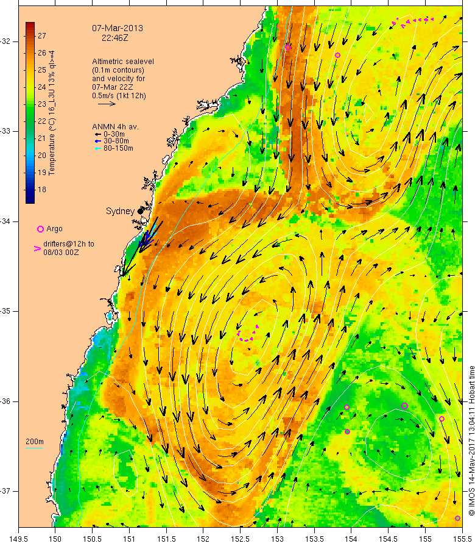Screen dimensions: 475x543
Task: Click the cyan line under the 200m label
Action: tap(34, 448)
